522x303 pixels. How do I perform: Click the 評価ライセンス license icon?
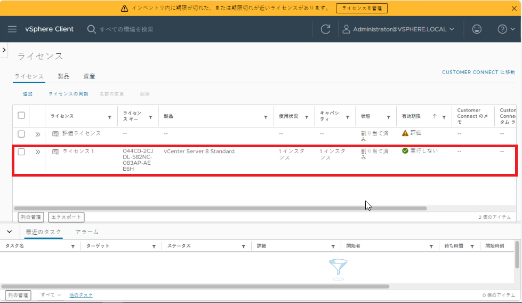[x=55, y=133]
